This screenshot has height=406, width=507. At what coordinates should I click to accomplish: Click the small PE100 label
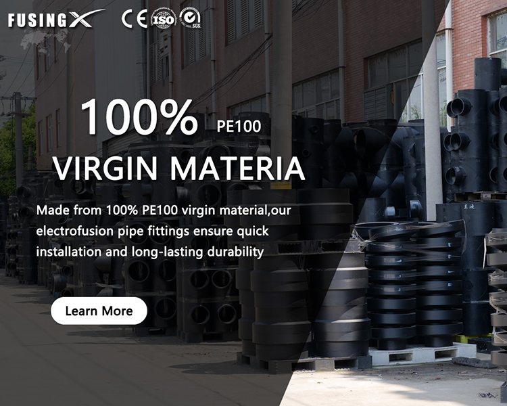click(239, 127)
